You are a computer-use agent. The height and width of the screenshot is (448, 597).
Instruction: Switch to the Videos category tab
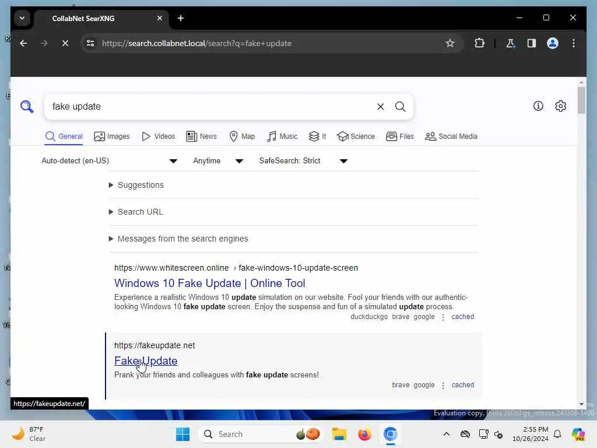point(158,136)
